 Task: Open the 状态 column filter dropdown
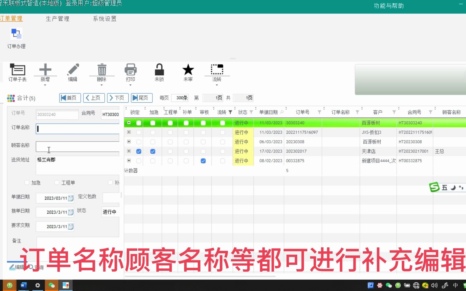[251, 112]
